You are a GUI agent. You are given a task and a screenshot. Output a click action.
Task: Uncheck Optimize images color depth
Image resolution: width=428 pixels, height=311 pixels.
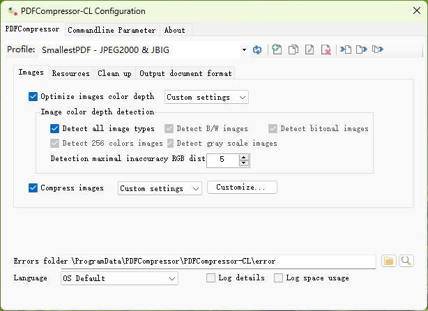click(33, 96)
